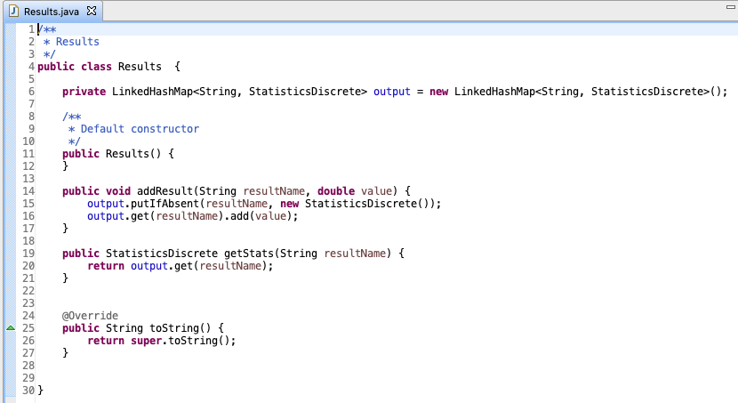Screen dimensions: 738x403
Task: Click line number 30 in the gutter
Action: (28, 391)
